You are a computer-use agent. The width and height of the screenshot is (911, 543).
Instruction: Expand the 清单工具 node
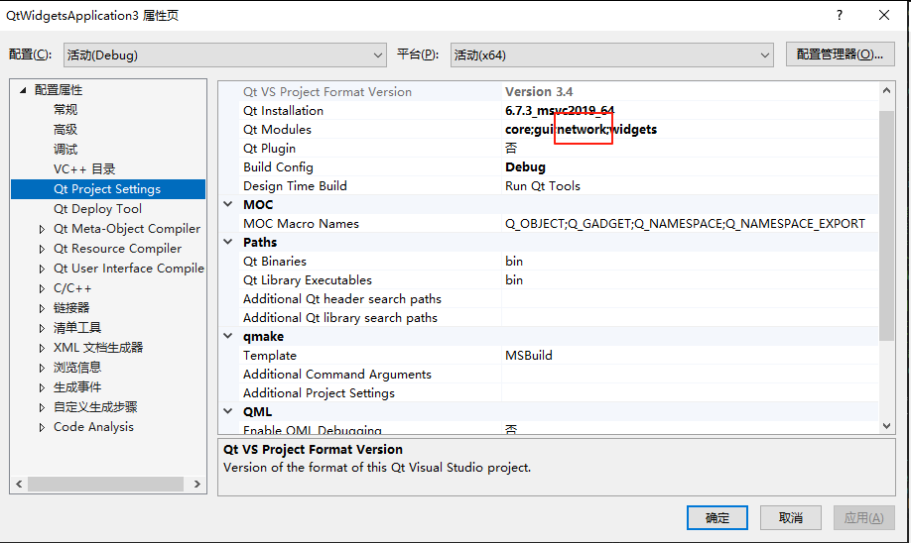tap(42, 328)
